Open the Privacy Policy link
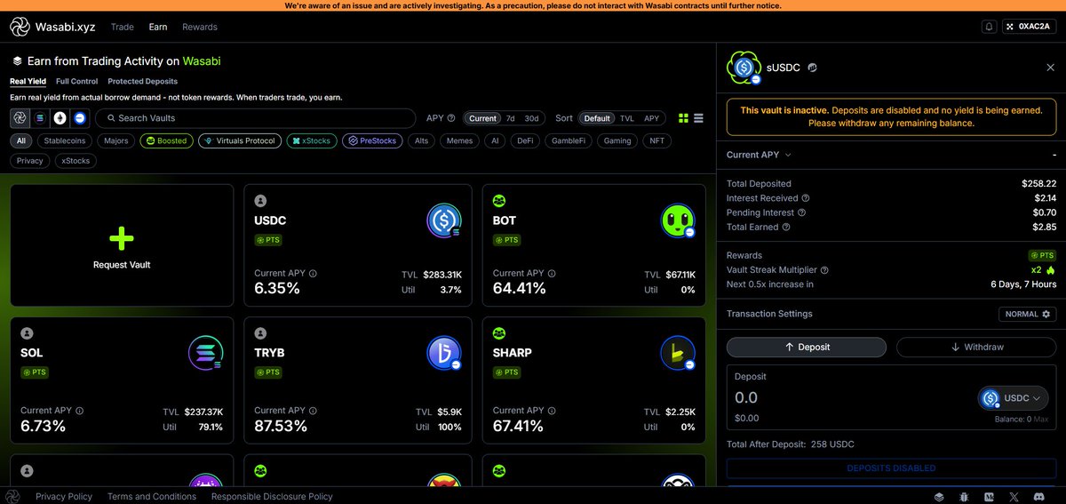Screen dimensions: 1066x504 pyautogui.click(x=64, y=496)
